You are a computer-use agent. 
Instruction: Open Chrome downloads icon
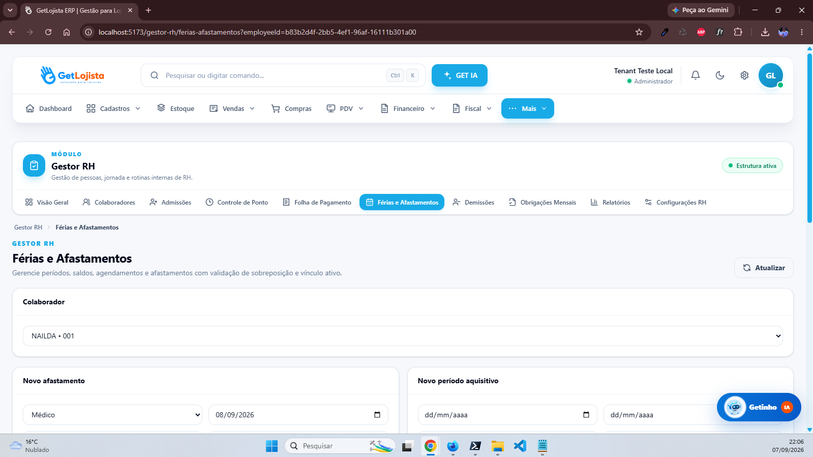(x=765, y=32)
